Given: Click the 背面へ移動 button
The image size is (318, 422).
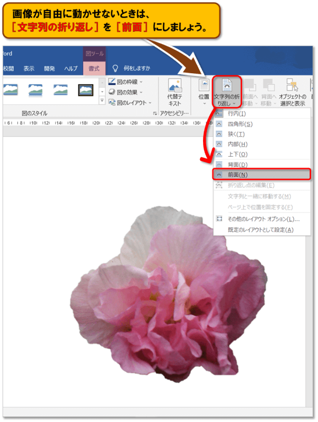Looking at the screenshot, I should 269,92.
